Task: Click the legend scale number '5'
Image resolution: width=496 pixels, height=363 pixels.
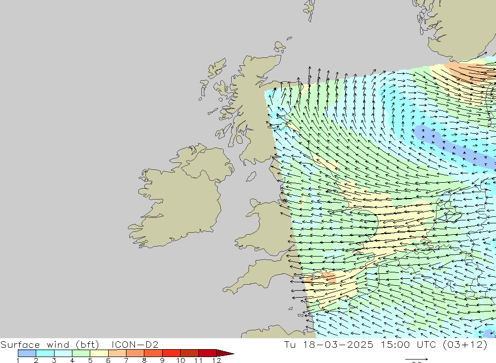Action: [90, 361]
